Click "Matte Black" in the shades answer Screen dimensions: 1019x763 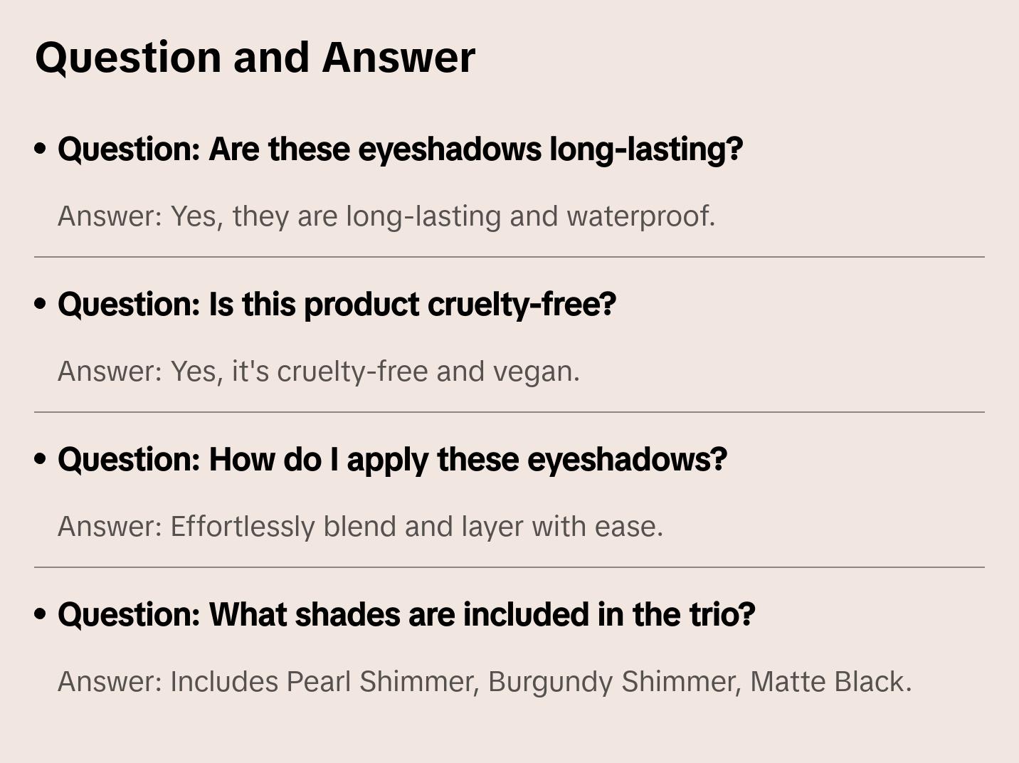coord(829,682)
